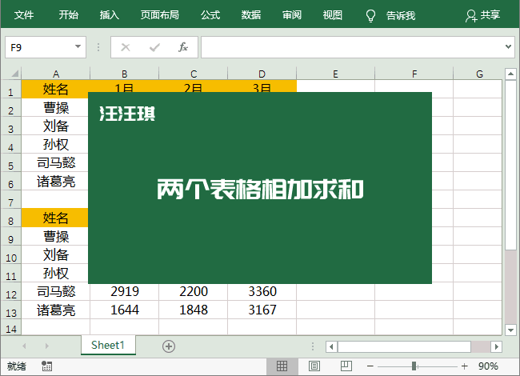Screen dimensions: 520x376
Task: Select the Sheet1 worksheet tab
Action: point(108,345)
